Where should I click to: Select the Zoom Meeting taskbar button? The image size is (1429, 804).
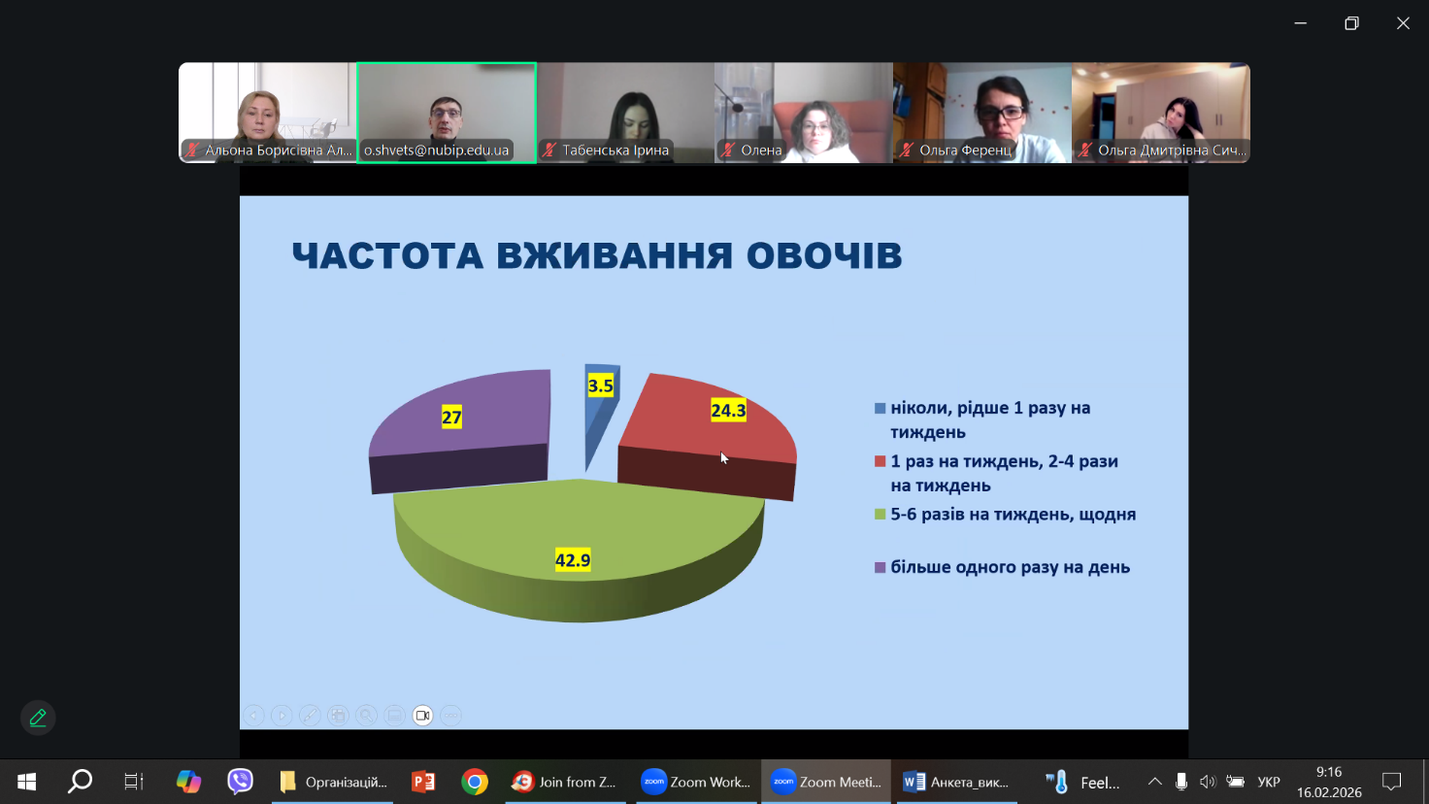(x=826, y=782)
